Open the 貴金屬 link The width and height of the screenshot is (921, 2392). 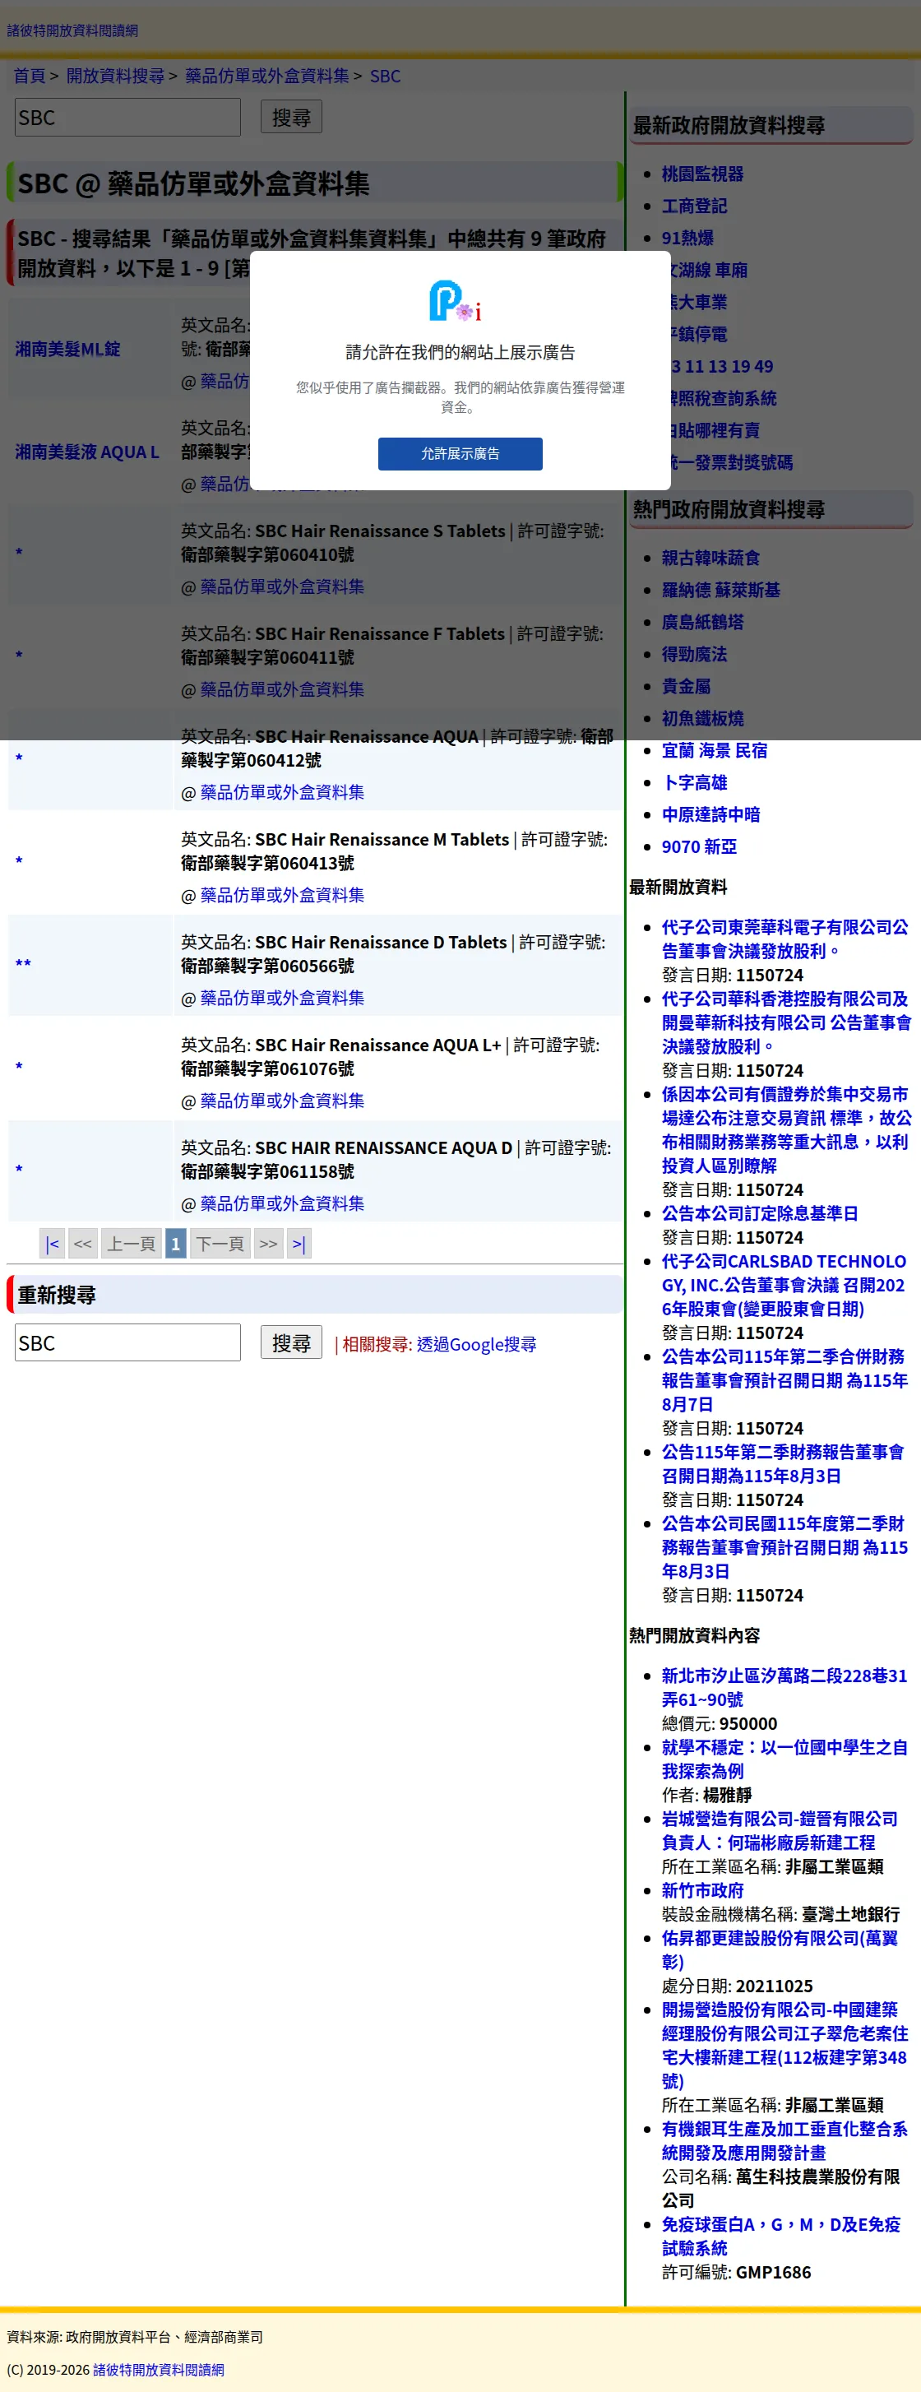[x=685, y=686]
